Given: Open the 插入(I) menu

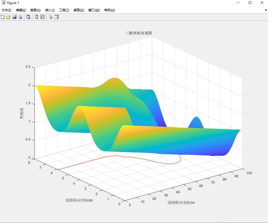Looking at the screenshot, I should [x=50, y=10].
